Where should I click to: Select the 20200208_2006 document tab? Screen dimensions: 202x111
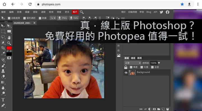[22, 23]
